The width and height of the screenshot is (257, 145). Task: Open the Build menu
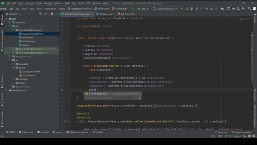coord(67,3)
